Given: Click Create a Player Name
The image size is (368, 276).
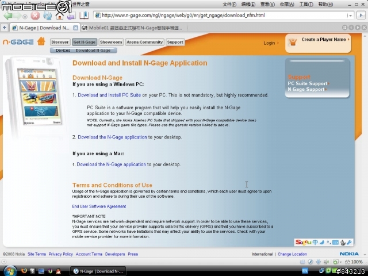Looking at the screenshot, I should coord(324,40).
